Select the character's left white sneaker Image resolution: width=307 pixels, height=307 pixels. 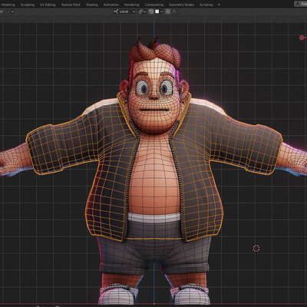[x=190, y=295]
